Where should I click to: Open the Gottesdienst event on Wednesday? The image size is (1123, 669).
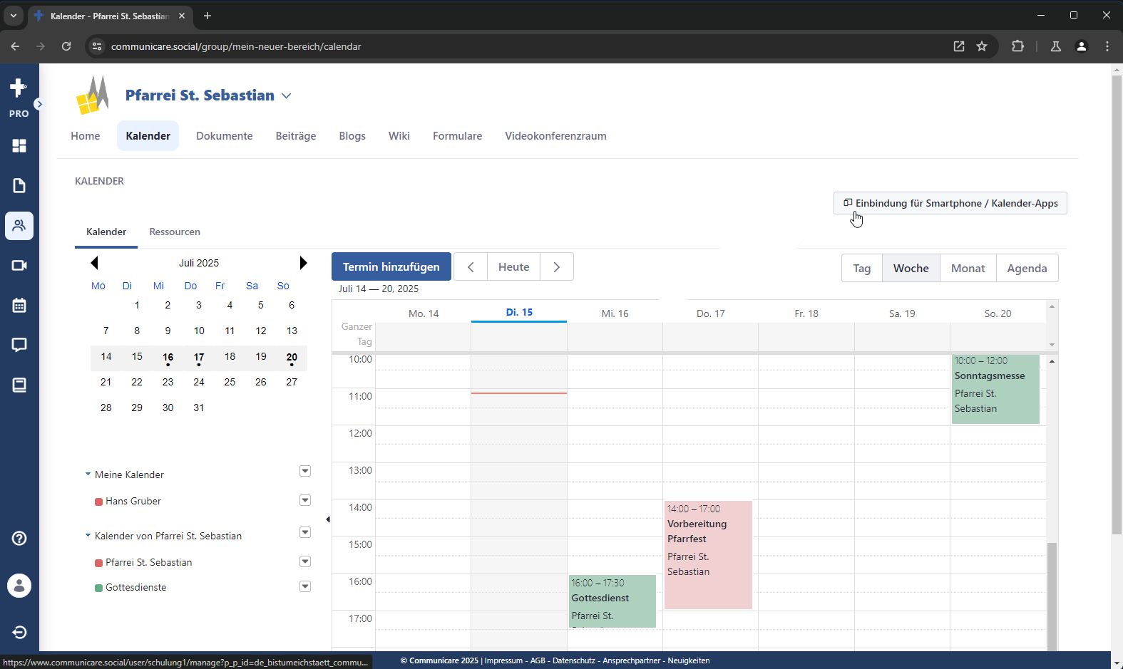[x=612, y=601]
